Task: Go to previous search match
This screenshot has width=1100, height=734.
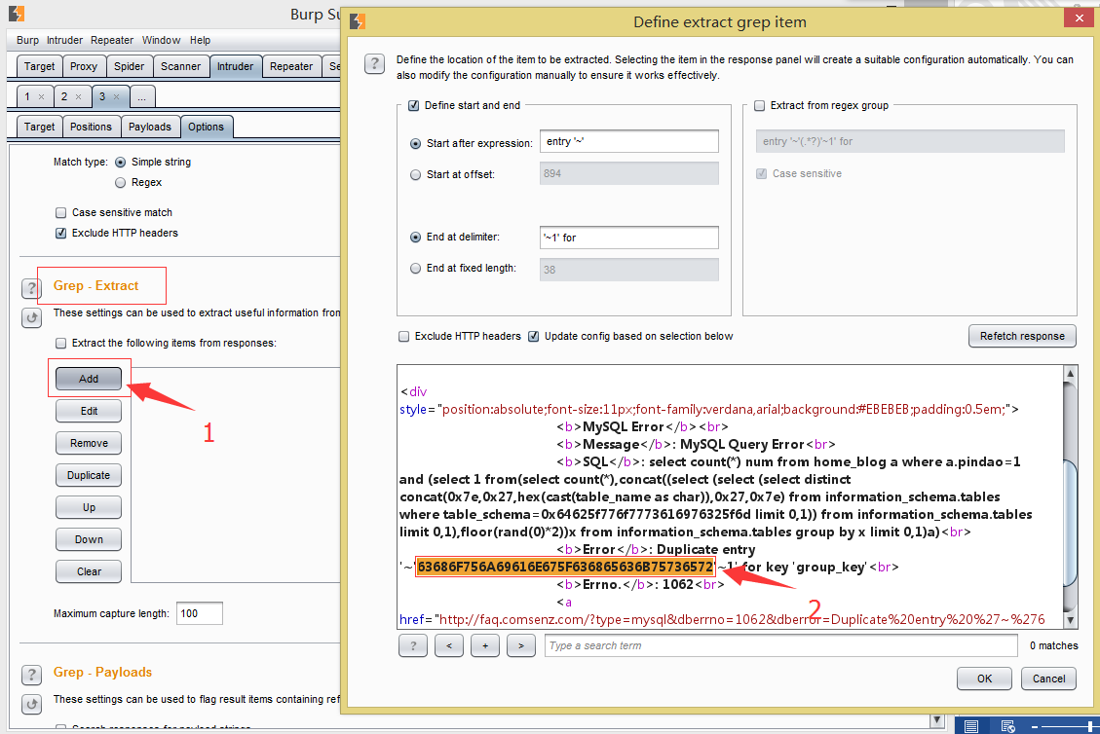Action: [x=449, y=645]
